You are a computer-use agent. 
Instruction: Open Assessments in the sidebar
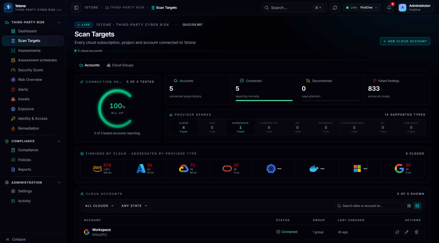33,51
